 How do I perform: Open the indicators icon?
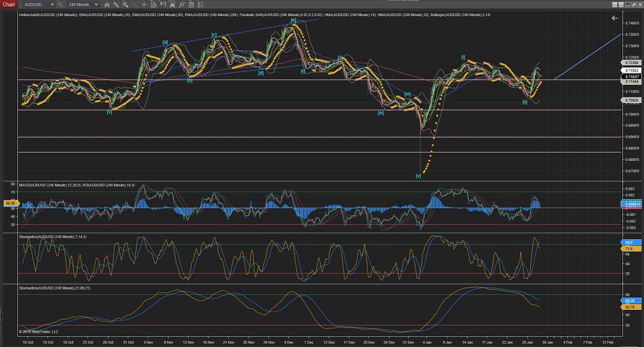point(182,5)
